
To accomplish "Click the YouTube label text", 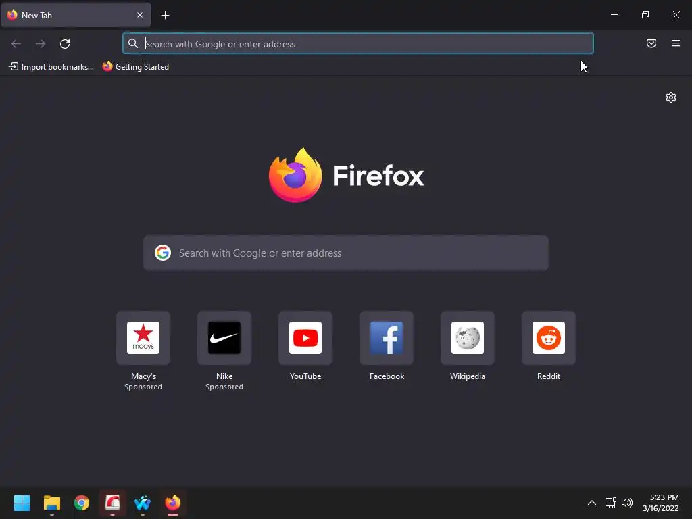I will coord(305,376).
